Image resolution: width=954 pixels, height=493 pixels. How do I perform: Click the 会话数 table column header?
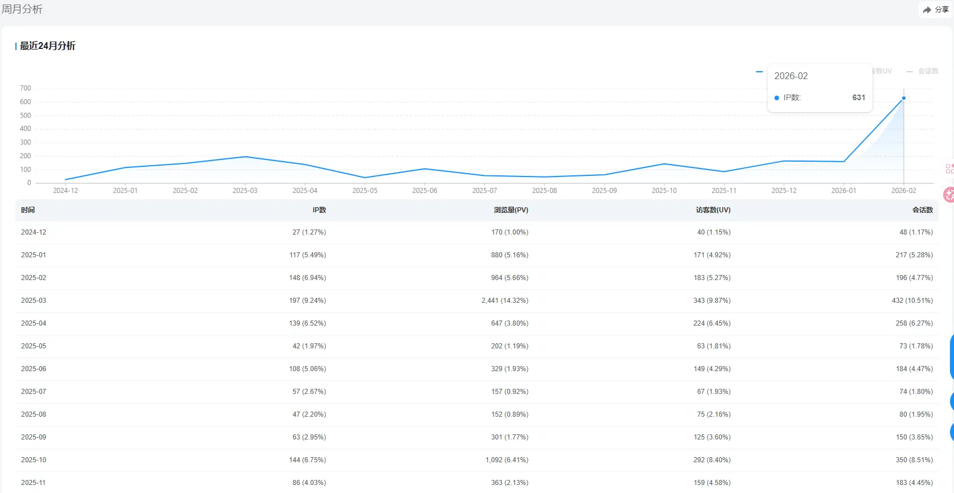(922, 210)
